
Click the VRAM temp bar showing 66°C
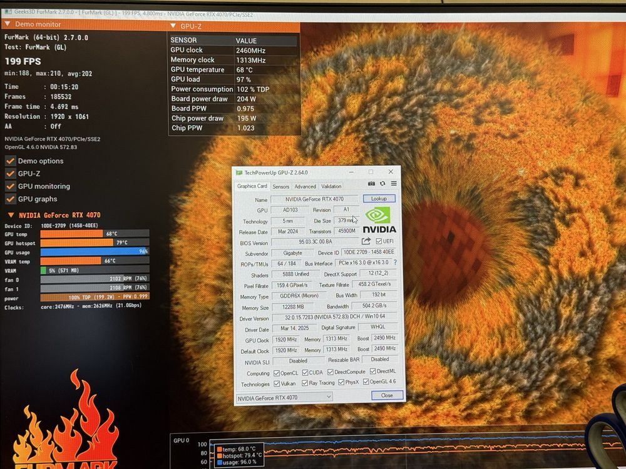point(95,261)
